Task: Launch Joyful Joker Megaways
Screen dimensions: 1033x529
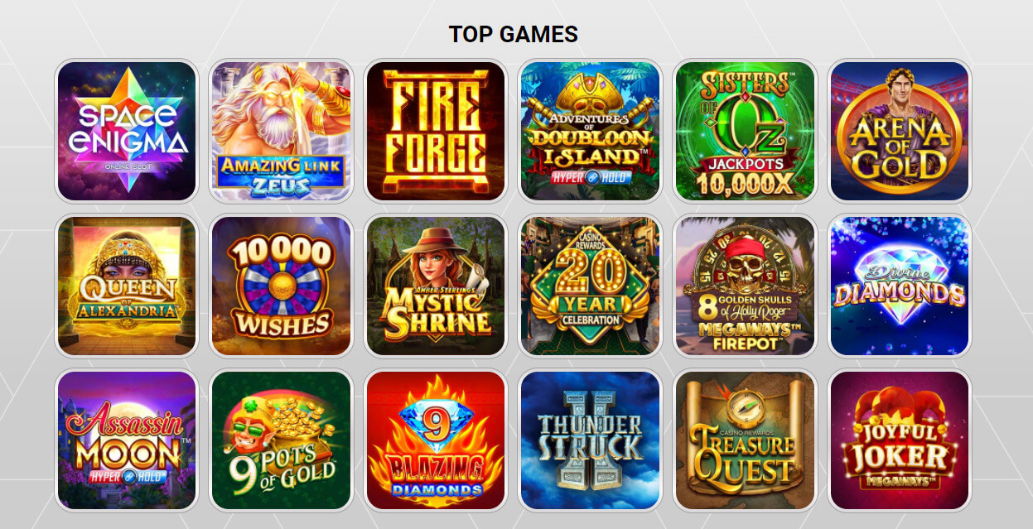Action: [x=900, y=440]
